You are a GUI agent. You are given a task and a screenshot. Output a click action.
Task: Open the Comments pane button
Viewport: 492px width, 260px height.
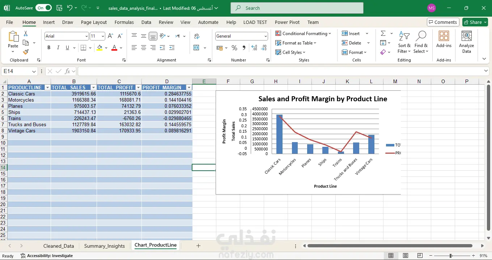tap(443, 22)
